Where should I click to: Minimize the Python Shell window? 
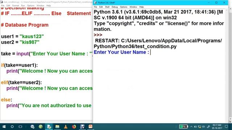209,3
